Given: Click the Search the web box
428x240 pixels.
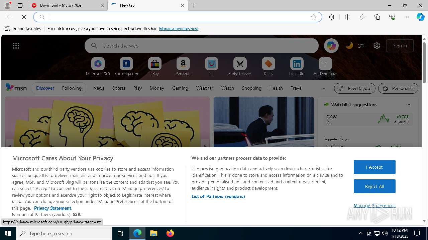Looking at the screenshot, I should click(x=202, y=46).
